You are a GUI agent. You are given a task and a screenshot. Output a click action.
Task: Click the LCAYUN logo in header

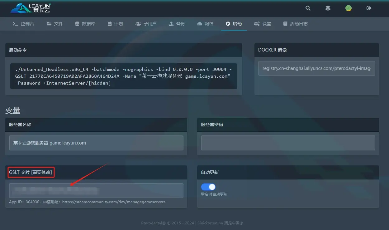click(x=31, y=8)
